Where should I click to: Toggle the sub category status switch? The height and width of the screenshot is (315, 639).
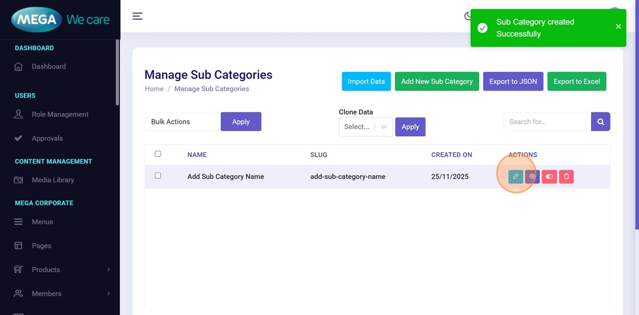[x=549, y=177]
